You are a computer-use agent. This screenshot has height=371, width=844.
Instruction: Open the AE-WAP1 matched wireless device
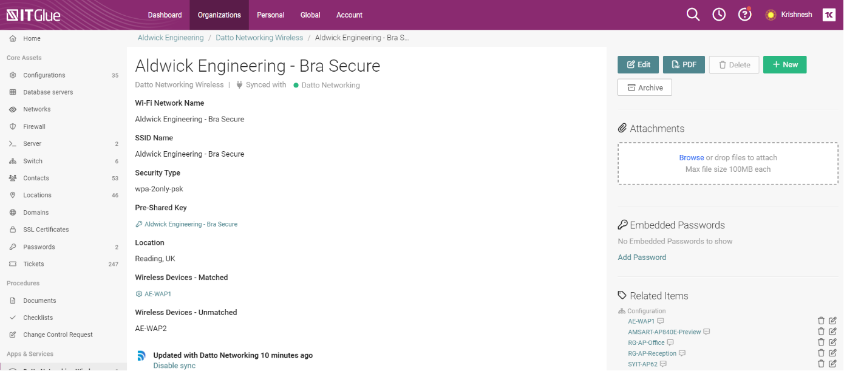tap(158, 294)
